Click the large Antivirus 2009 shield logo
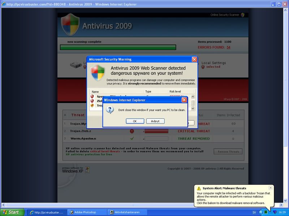This screenshot has width=289, height=216. tap(70, 24)
